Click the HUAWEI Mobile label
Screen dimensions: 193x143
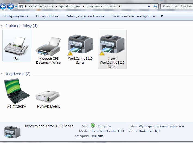[48, 107]
